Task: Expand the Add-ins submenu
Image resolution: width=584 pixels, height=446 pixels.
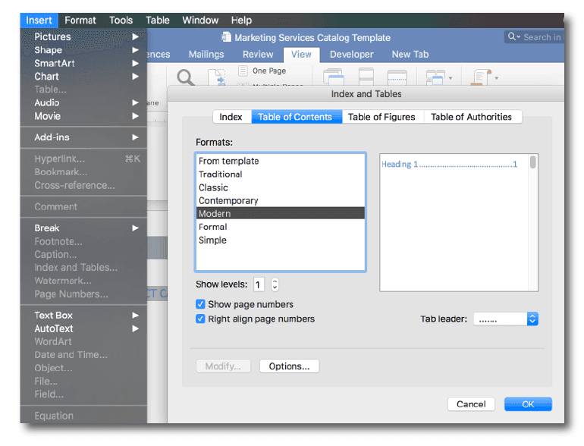Action: (83, 137)
